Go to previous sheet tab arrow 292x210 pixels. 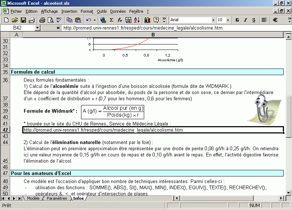tap(8, 198)
